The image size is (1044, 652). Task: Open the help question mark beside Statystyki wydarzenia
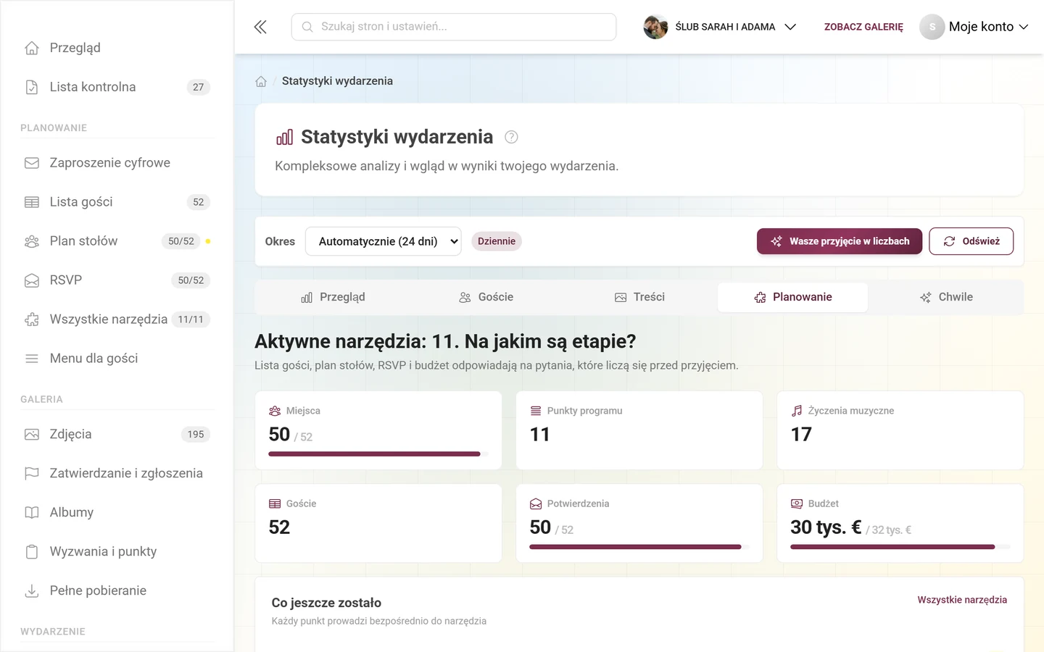(x=511, y=137)
